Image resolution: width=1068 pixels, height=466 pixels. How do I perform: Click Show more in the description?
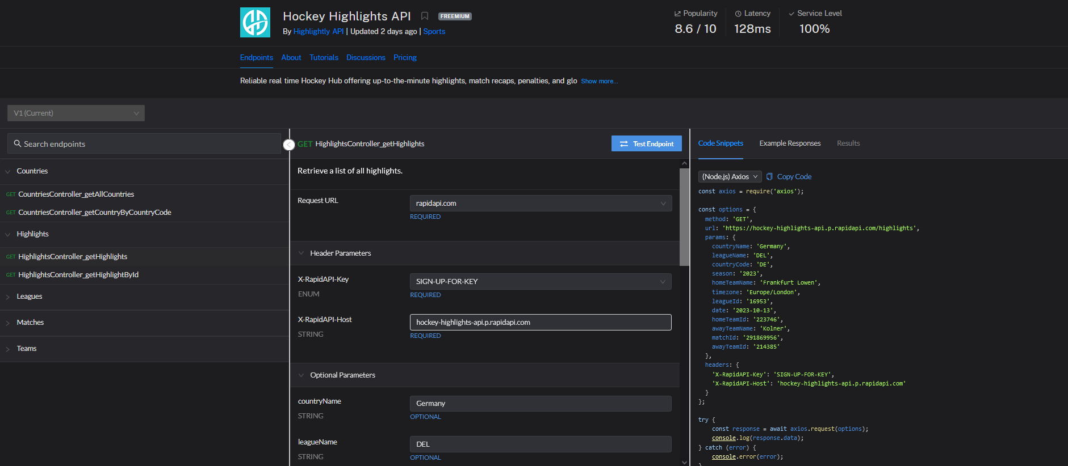pos(599,81)
